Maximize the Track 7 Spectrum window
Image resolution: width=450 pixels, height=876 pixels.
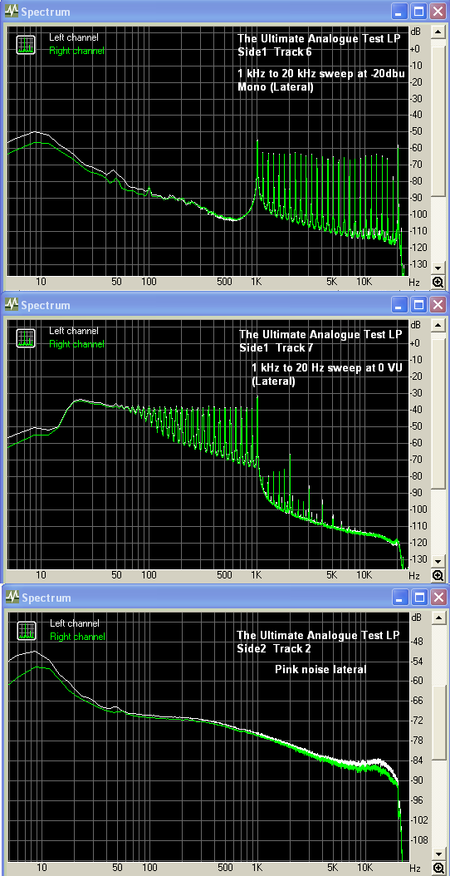click(x=418, y=304)
